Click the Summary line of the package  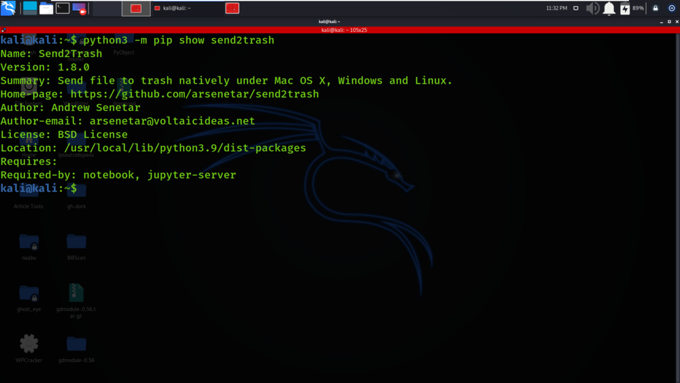click(226, 81)
